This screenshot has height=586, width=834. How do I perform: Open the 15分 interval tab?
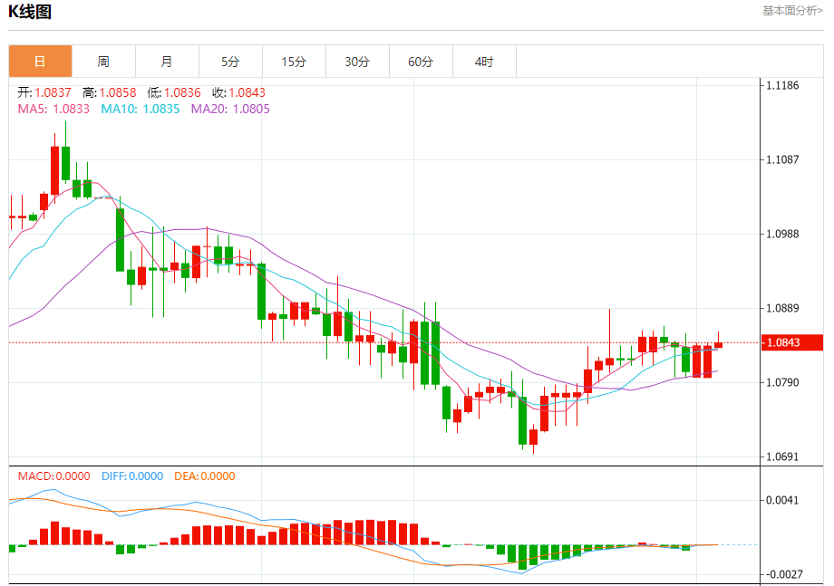294,62
